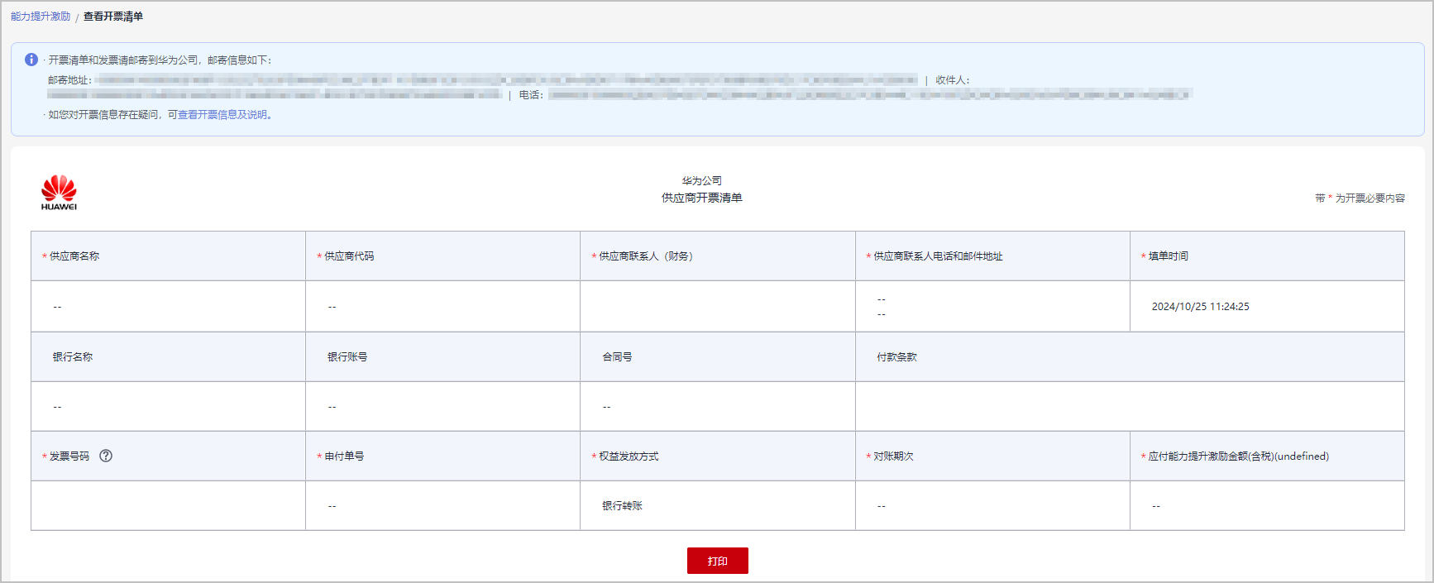
Task: Click the 查看开票清单 breadcrumb text
Action: pyautogui.click(x=113, y=17)
